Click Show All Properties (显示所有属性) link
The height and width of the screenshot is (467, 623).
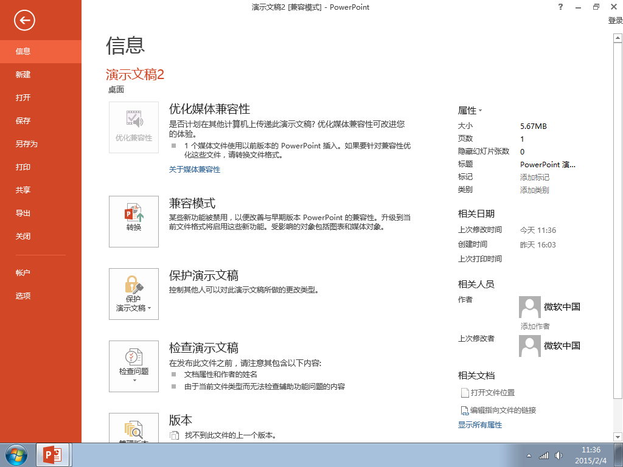click(480, 425)
